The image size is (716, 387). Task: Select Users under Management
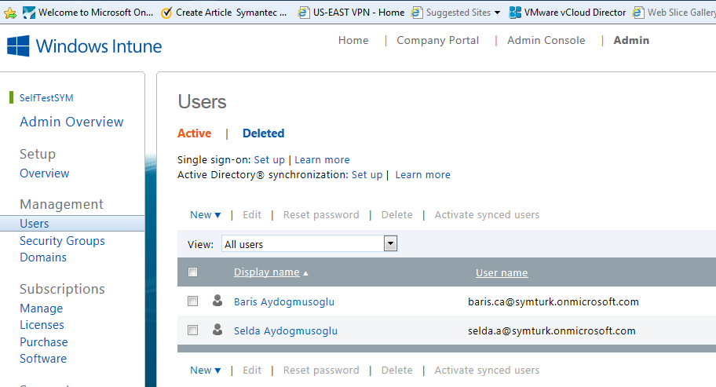(35, 224)
